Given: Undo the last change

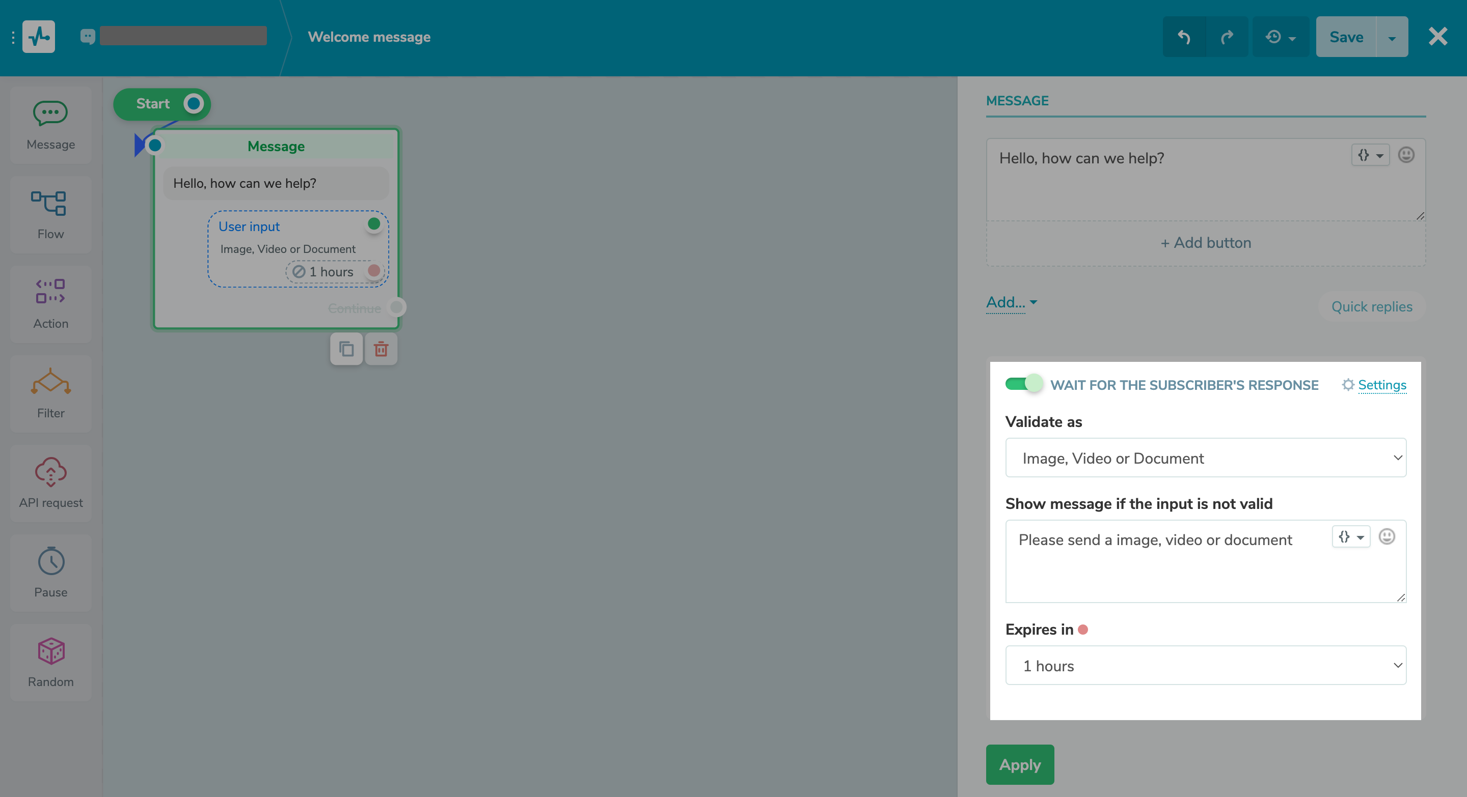Looking at the screenshot, I should pyautogui.click(x=1183, y=37).
